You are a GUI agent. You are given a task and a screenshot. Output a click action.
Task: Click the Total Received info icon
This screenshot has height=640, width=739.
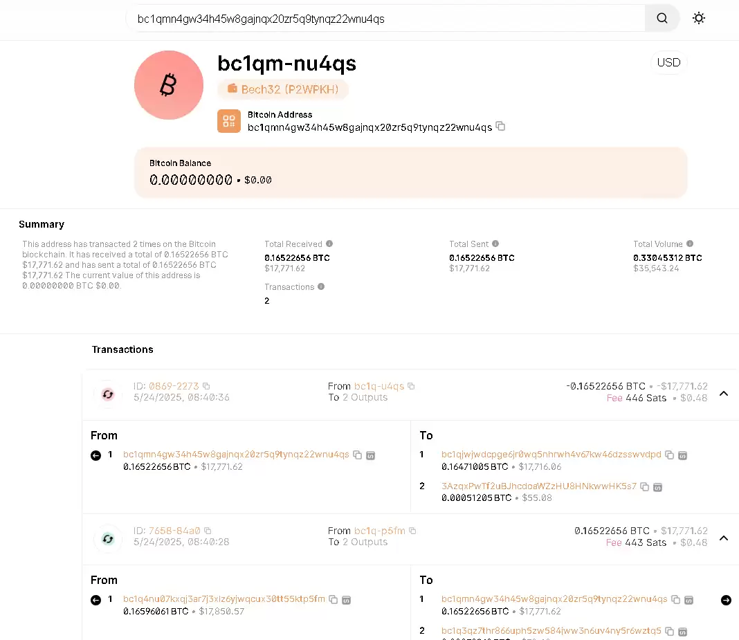(329, 244)
